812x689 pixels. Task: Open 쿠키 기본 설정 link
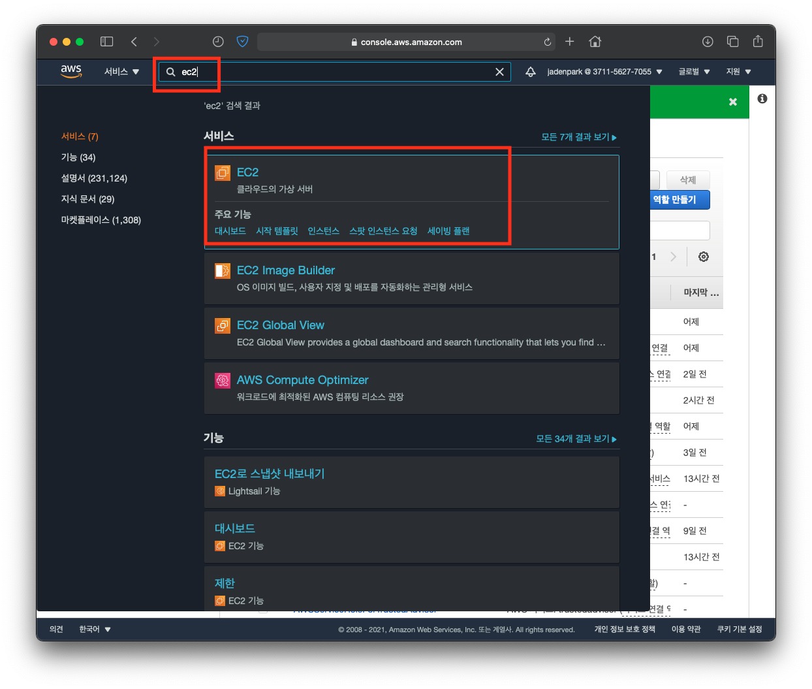(x=740, y=630)
